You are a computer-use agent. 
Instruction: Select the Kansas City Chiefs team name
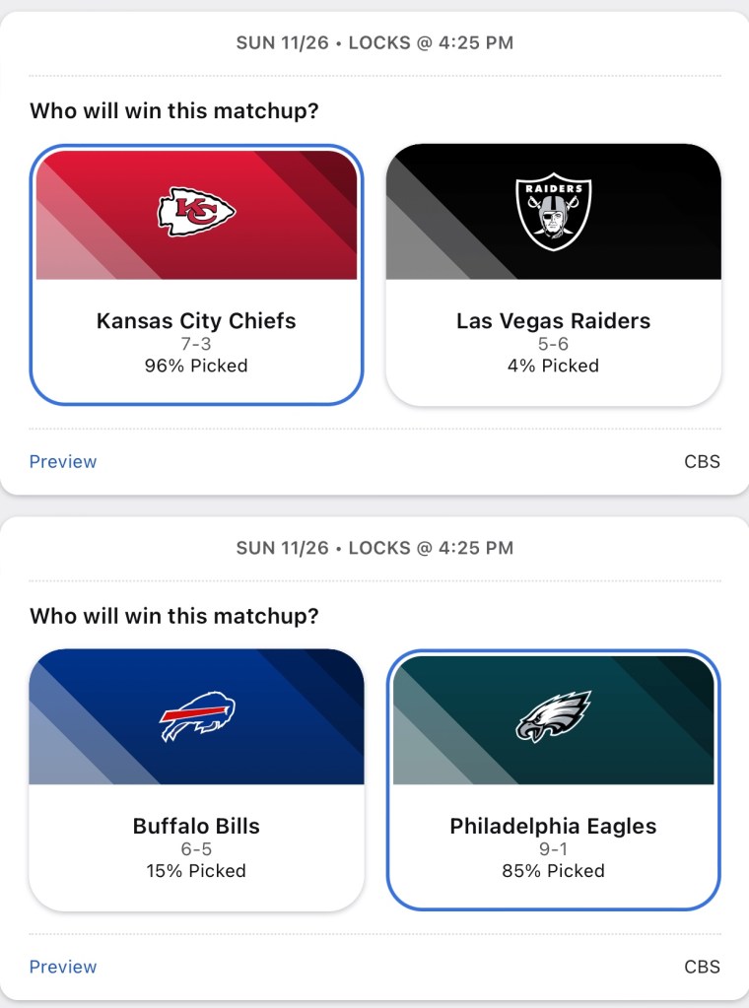coord(196,320)
